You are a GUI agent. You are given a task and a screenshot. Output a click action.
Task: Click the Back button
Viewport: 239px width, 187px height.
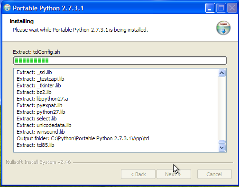[138, 174]
